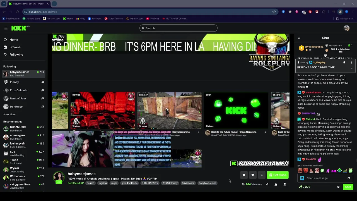This screenshot has height=201, width=357.
Task: Click VarkaBanner username in chat
Action: coord(313,92)
